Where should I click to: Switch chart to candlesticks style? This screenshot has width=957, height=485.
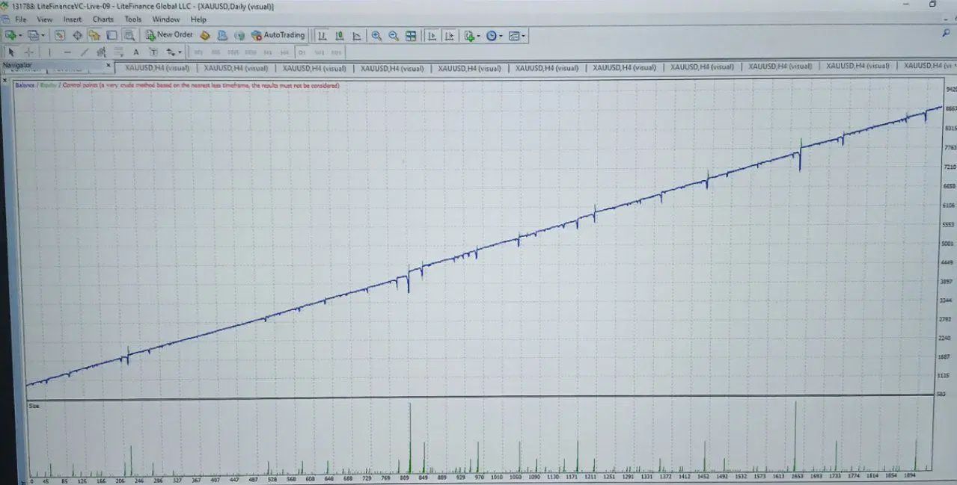pyautogui.click(x=339, y=35)
